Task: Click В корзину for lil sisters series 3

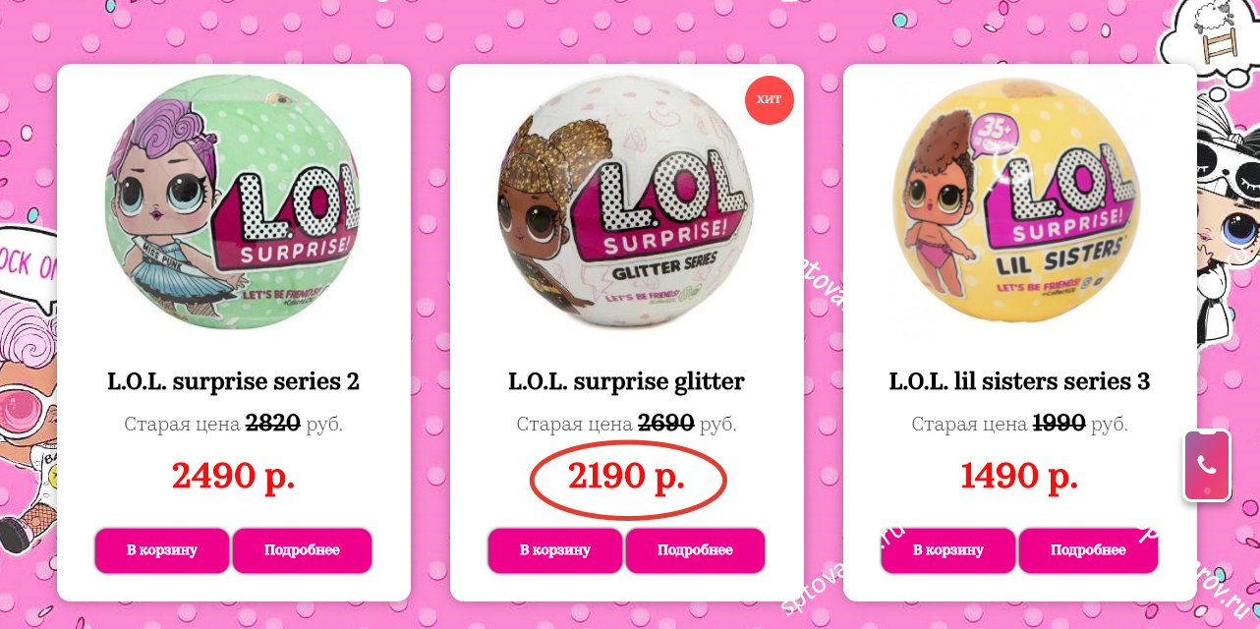Action: click(948, 550)
